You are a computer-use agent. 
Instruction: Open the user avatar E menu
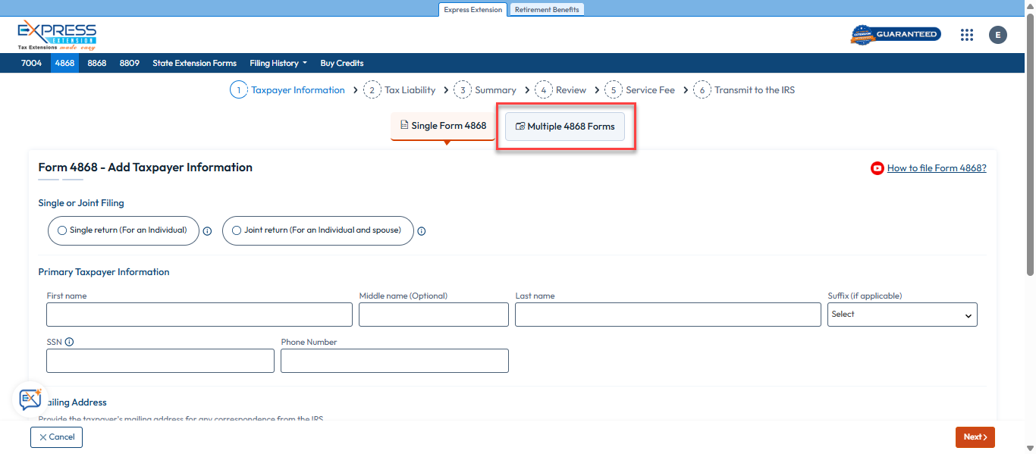pyautogui.click(x=998, y=35)
